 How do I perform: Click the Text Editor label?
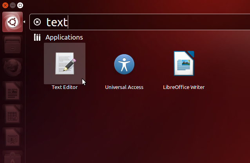[65, 87]
